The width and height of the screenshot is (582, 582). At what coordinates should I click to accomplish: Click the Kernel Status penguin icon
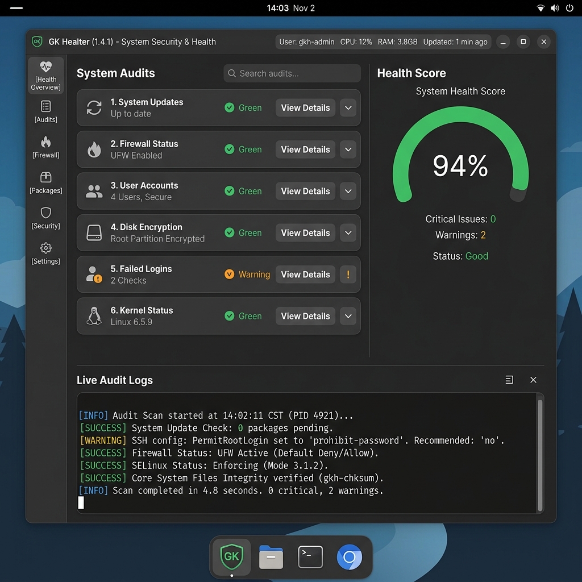pyautogui.click(x=94, y=316)
